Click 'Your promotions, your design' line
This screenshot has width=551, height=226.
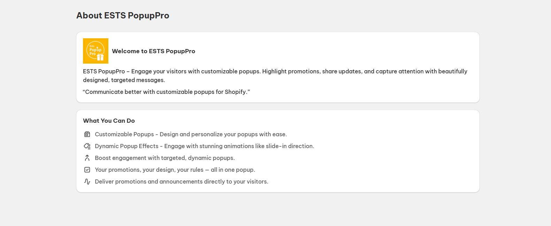(175, 170)
